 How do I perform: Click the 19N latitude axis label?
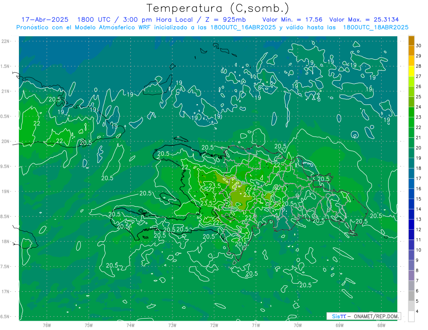pyautogui.click(x=6, y=192)
